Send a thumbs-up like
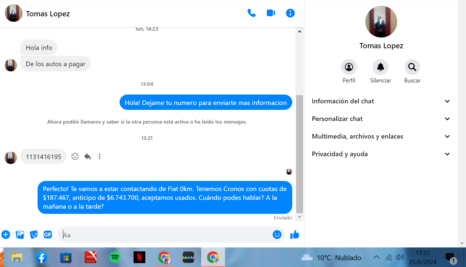The width and height of the screenshot is (466, 267). [295, 234]
